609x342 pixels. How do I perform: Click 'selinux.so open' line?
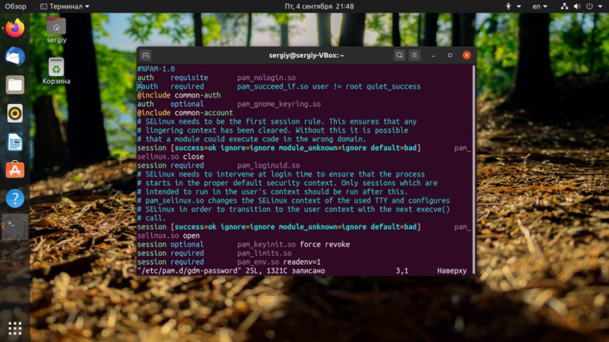pos(168,236)
